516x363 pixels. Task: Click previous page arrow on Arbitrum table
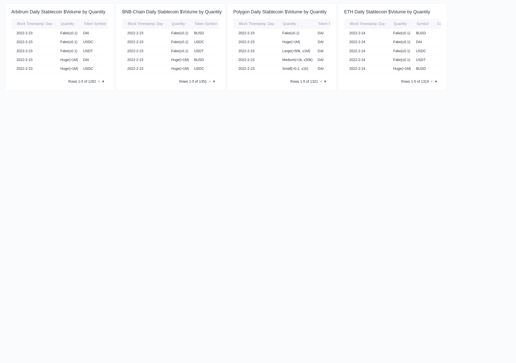click(99, 81)
